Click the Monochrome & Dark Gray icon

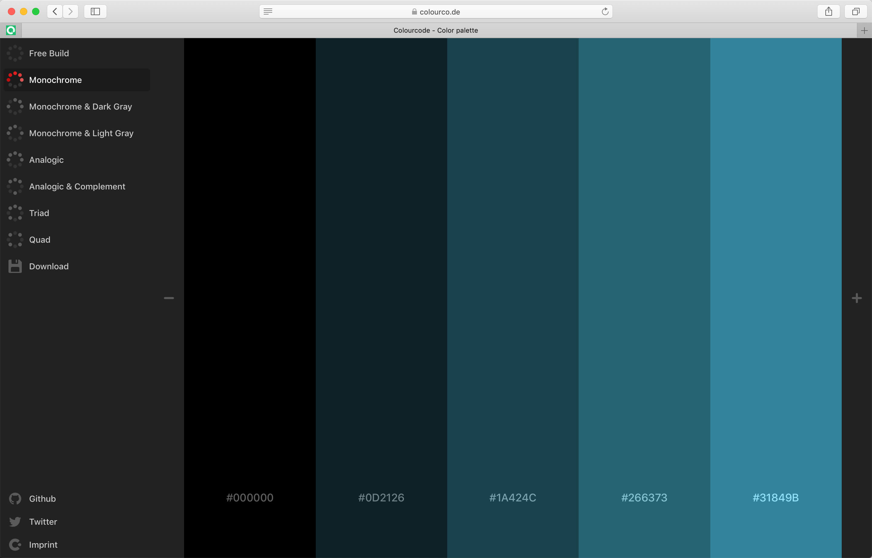(15, 107)
